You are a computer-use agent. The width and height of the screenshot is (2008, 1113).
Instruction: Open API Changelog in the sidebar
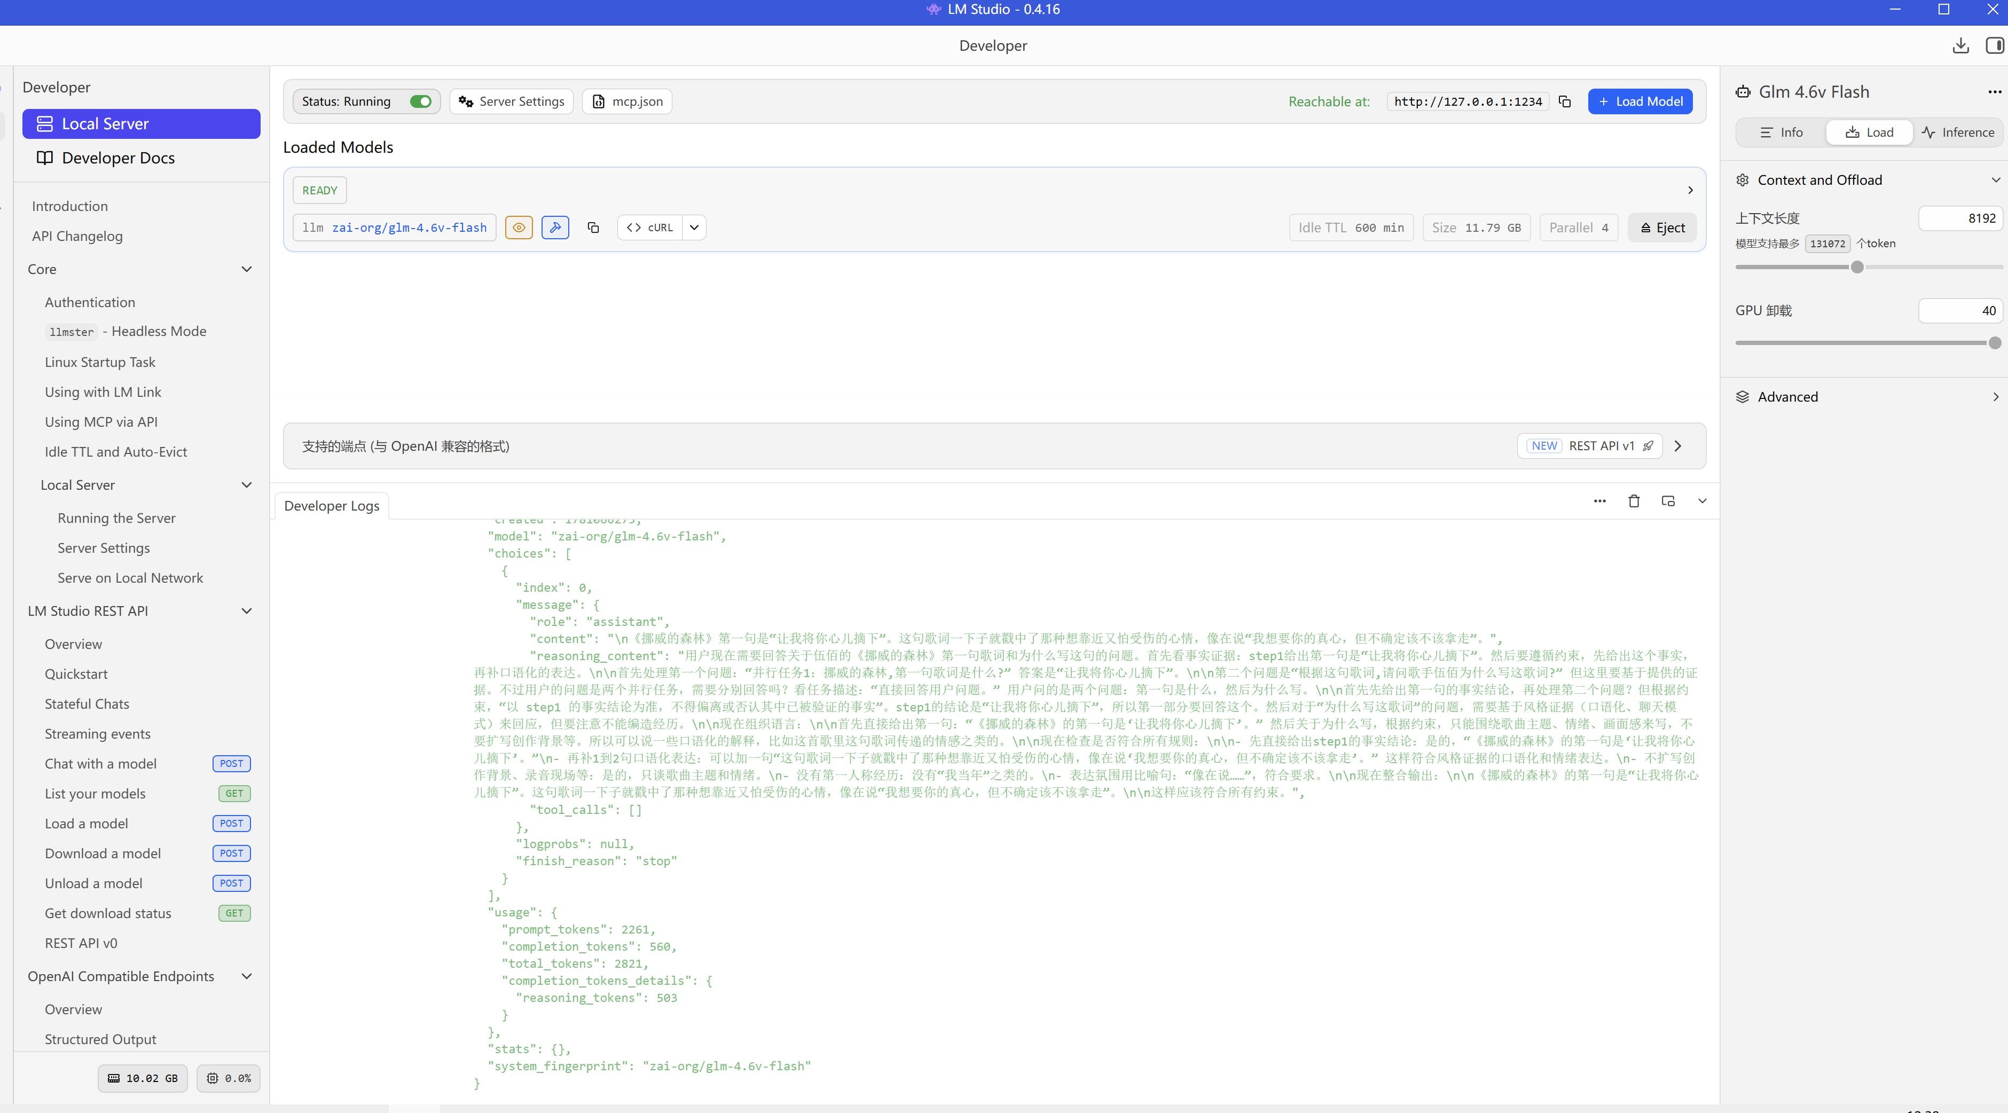tap(77, 236)
